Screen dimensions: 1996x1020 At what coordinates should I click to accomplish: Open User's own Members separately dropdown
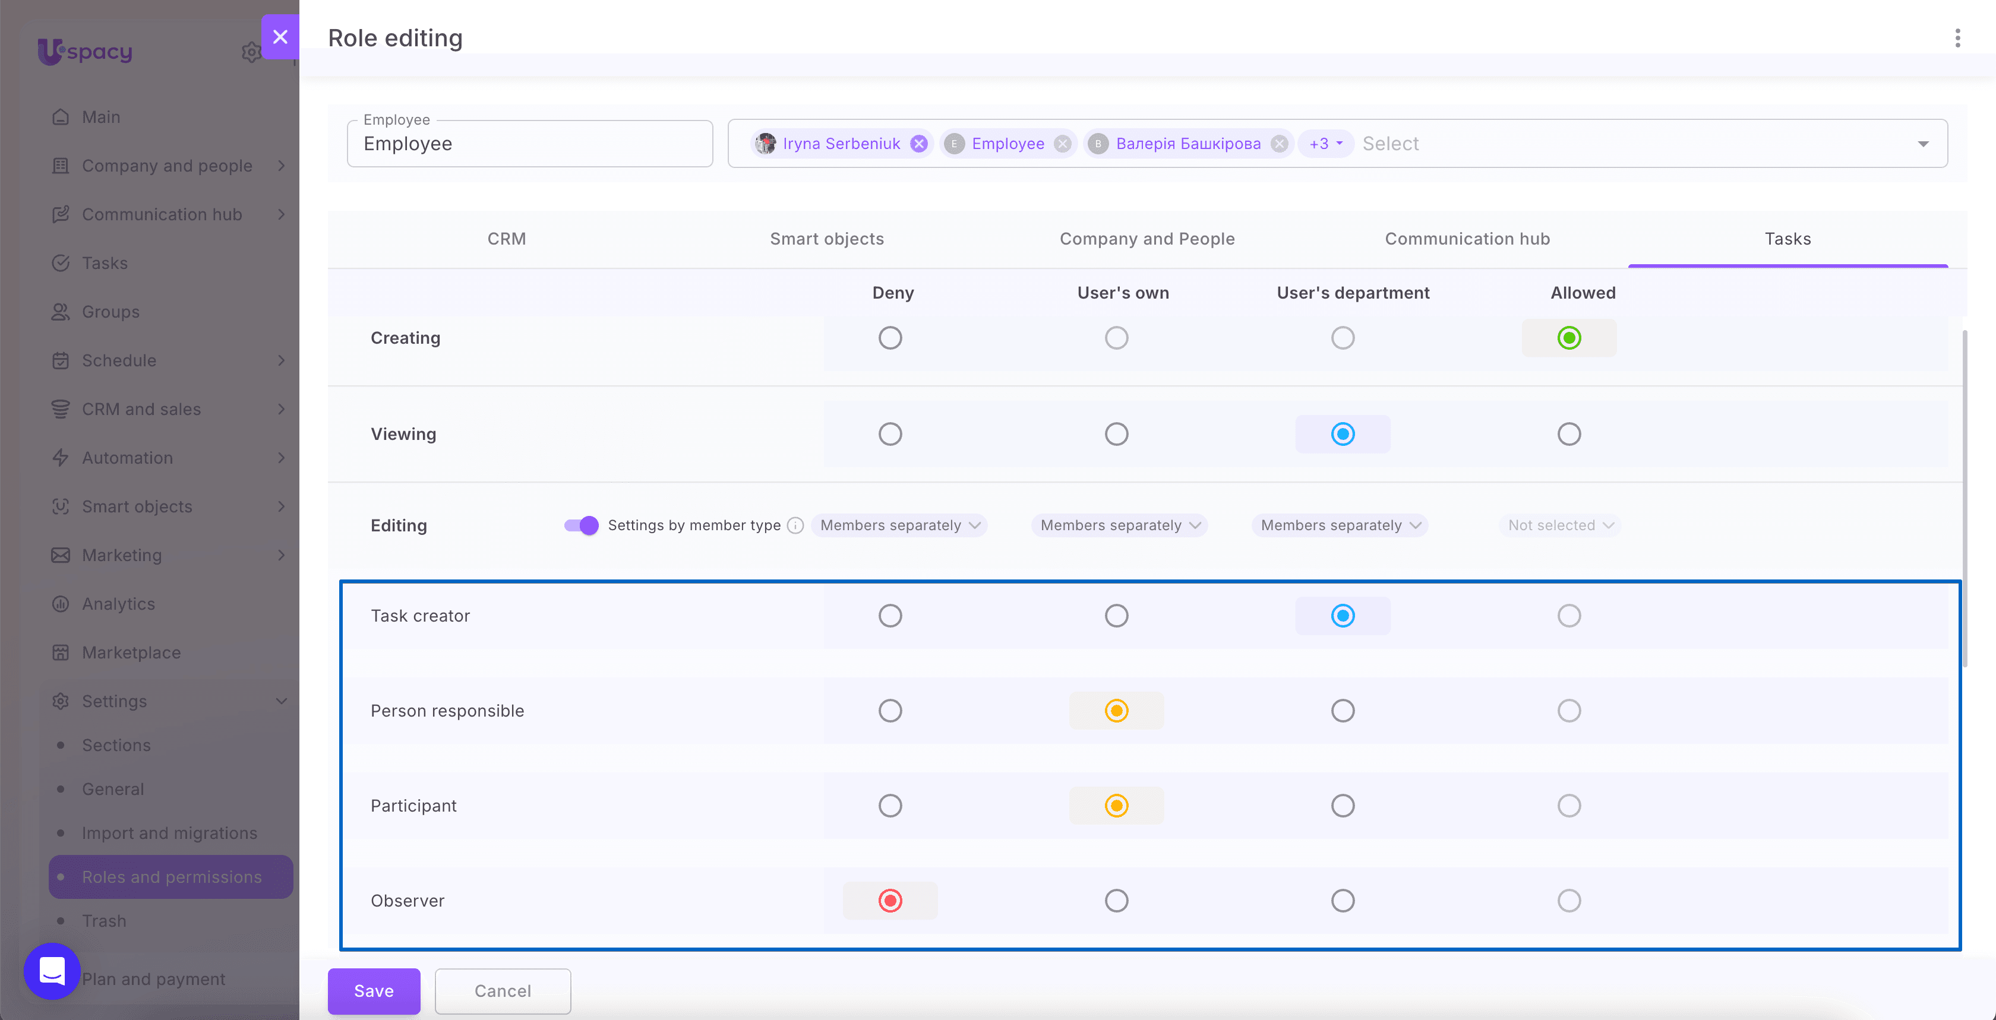tap(1120, 525)
